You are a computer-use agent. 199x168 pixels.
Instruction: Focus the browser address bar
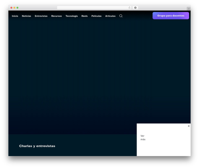coord(94,8)
